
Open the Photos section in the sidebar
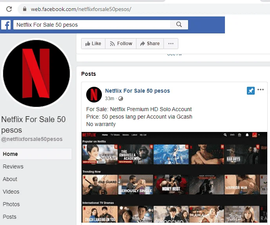[x=11, y=204]
